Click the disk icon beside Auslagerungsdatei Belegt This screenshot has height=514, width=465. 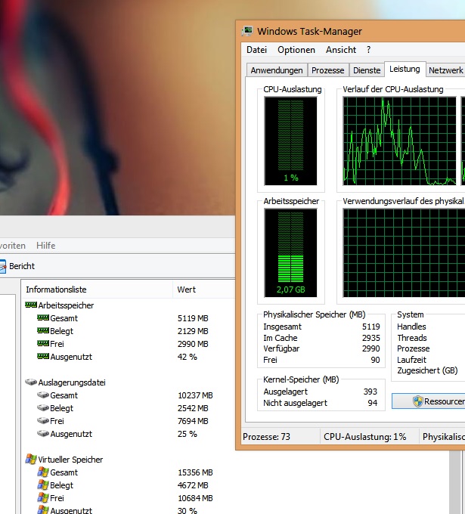[43, 407]
